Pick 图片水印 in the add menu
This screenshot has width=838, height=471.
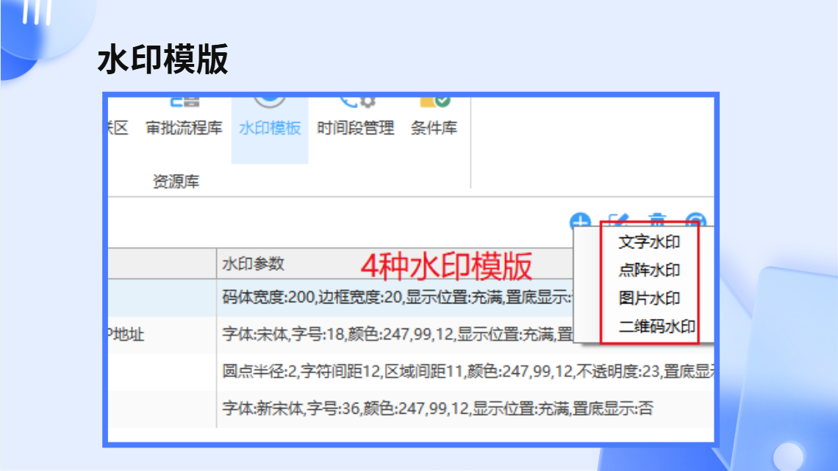[649, 298]
